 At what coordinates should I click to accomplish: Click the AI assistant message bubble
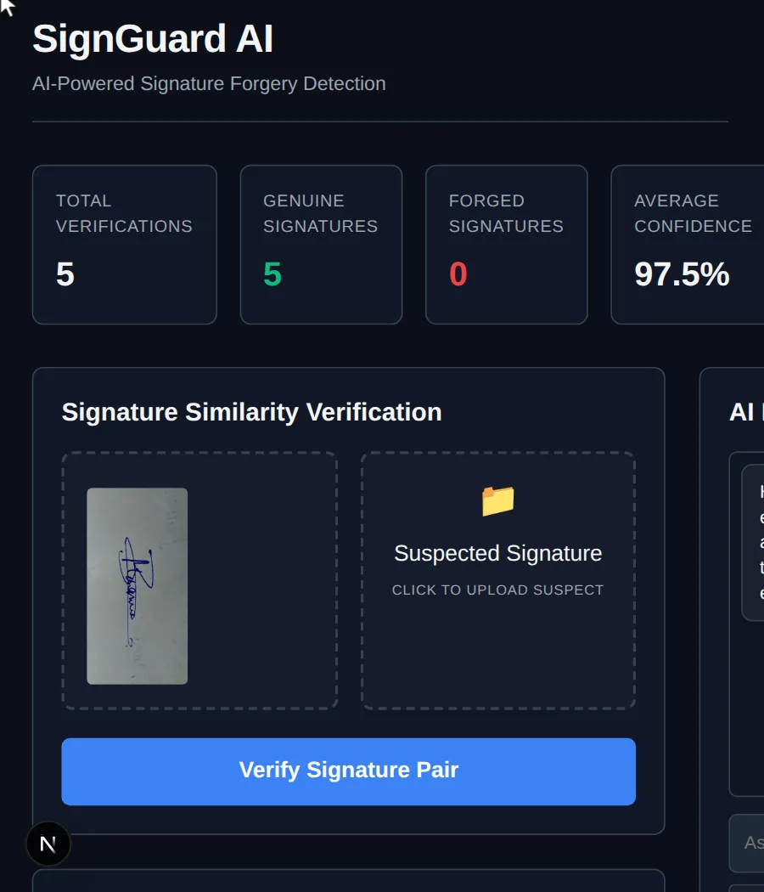pyautogui.click(x=753, y=543)
